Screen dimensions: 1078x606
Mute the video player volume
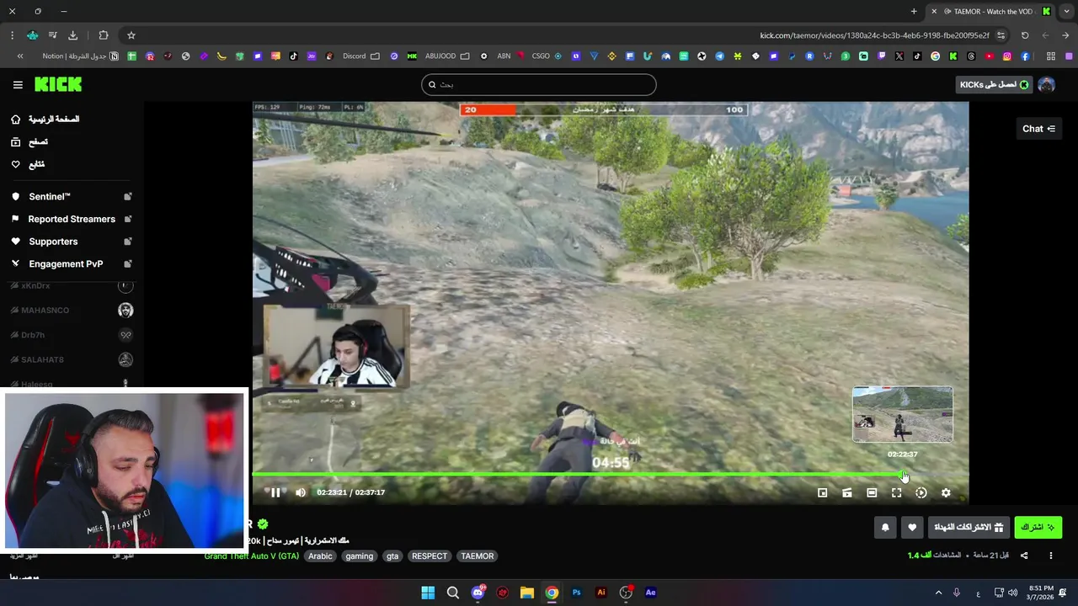[301, 492]
